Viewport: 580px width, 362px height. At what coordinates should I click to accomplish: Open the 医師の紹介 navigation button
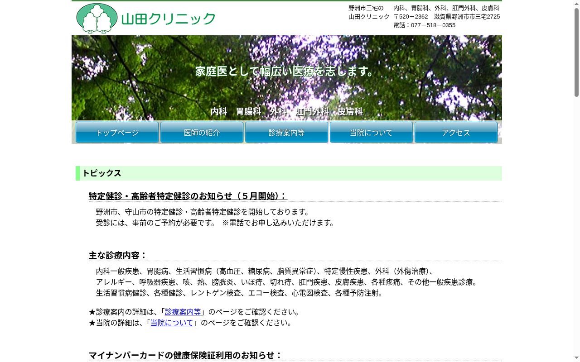[x=202, y=133]
